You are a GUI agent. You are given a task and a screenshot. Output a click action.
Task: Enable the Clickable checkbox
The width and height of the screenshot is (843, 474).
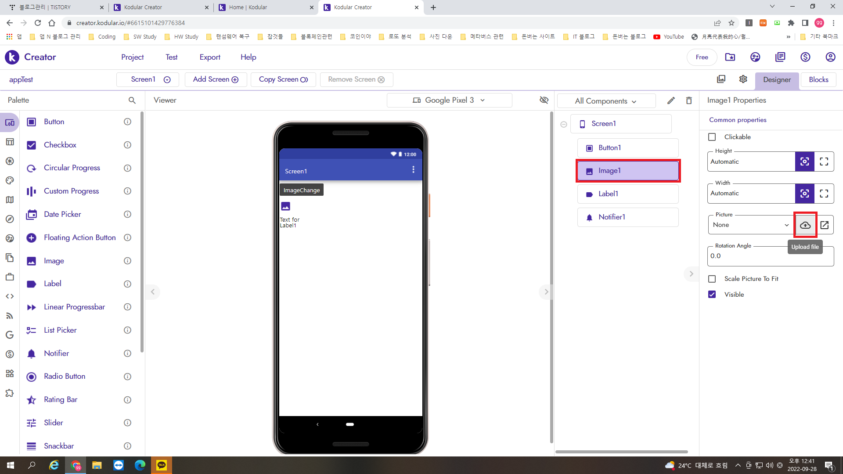click(712, 137)
